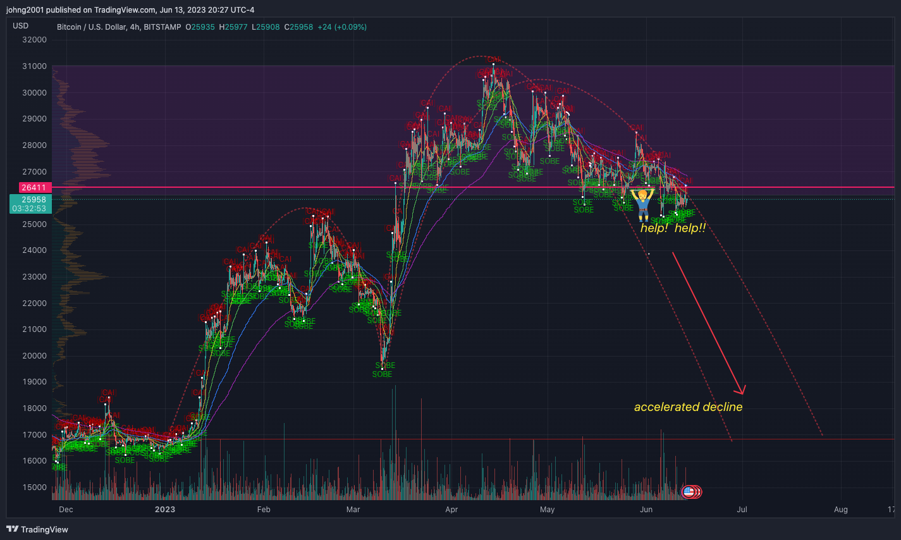Click the Dec label on the time axis
Screen dimensions: 901x540
click(66, 510)
